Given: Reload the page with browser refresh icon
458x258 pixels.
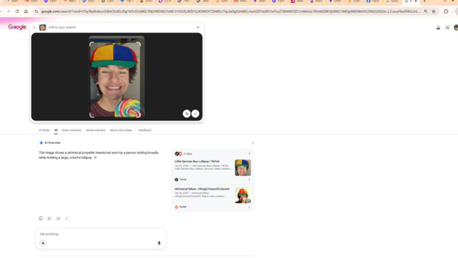Looking at the screenshot, I should (17, 12).
